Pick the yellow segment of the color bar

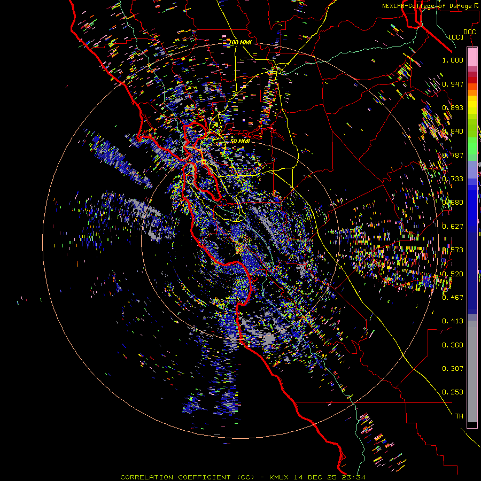tap(472, 105)
